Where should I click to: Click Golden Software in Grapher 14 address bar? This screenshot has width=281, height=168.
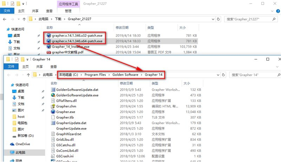(x=125, y=75)
